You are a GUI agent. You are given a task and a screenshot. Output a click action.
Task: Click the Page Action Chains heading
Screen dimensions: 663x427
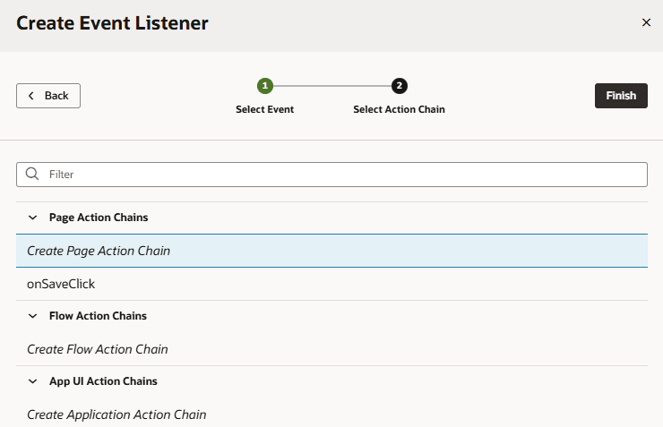pyautogui.click(x=99, y=218)
